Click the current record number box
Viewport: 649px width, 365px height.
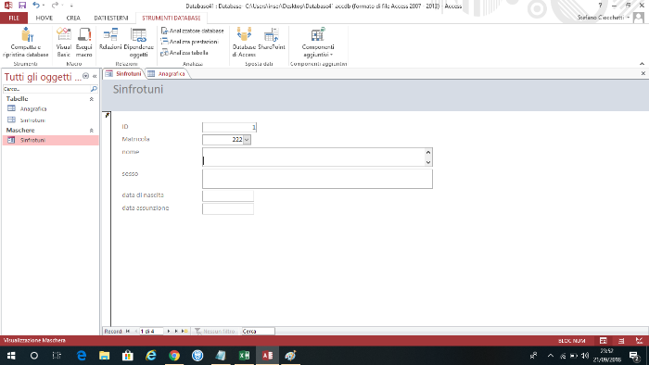151,331
